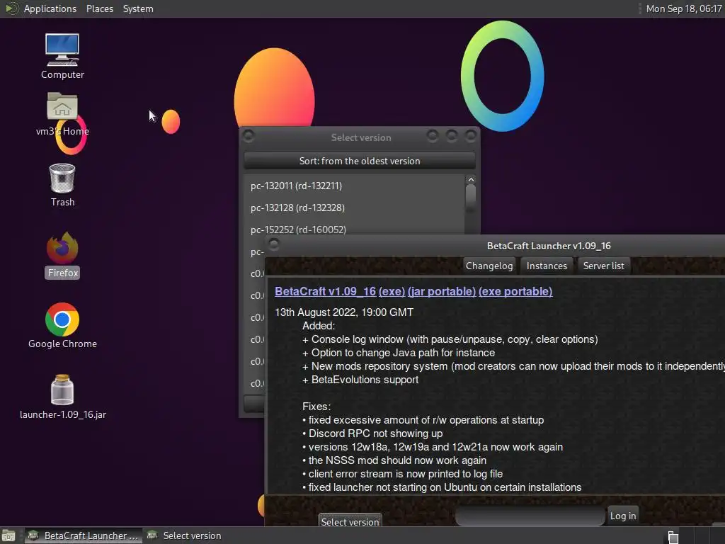This screenshot has width=725, height=544.
Task: Open the Applications menu
Action: click(x=50, y=8)
